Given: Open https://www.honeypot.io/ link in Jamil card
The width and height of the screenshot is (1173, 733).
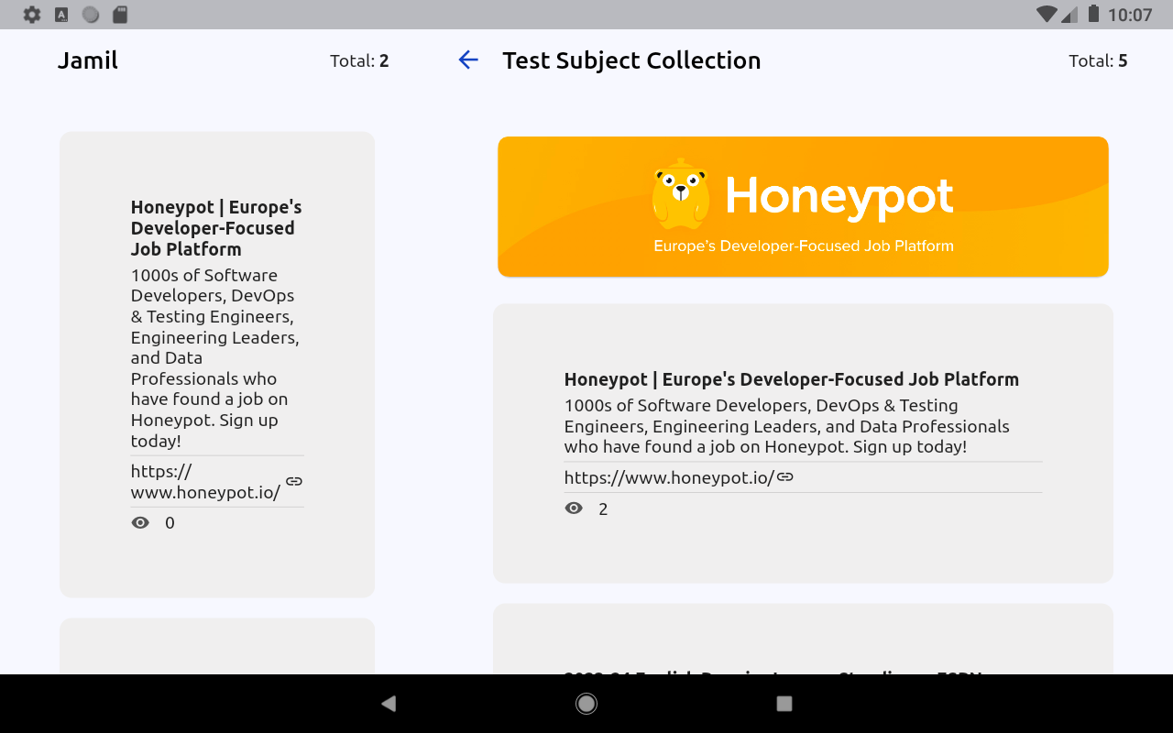Looking at the screenshot, I should click(205, 482).
